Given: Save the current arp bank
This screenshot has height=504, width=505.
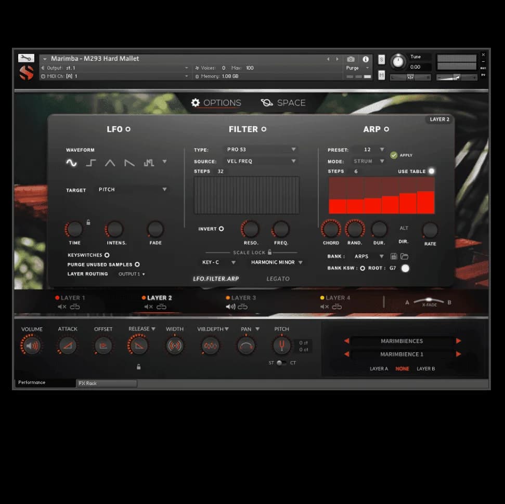Looking at the screenshot, I should click(x=394, y=256).
